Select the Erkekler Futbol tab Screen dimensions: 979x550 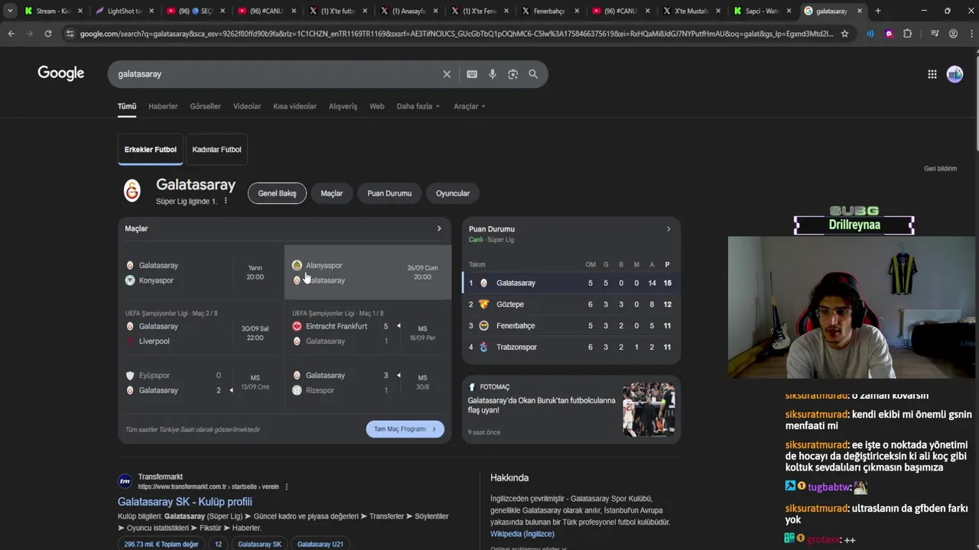click(x=151, y=150)
